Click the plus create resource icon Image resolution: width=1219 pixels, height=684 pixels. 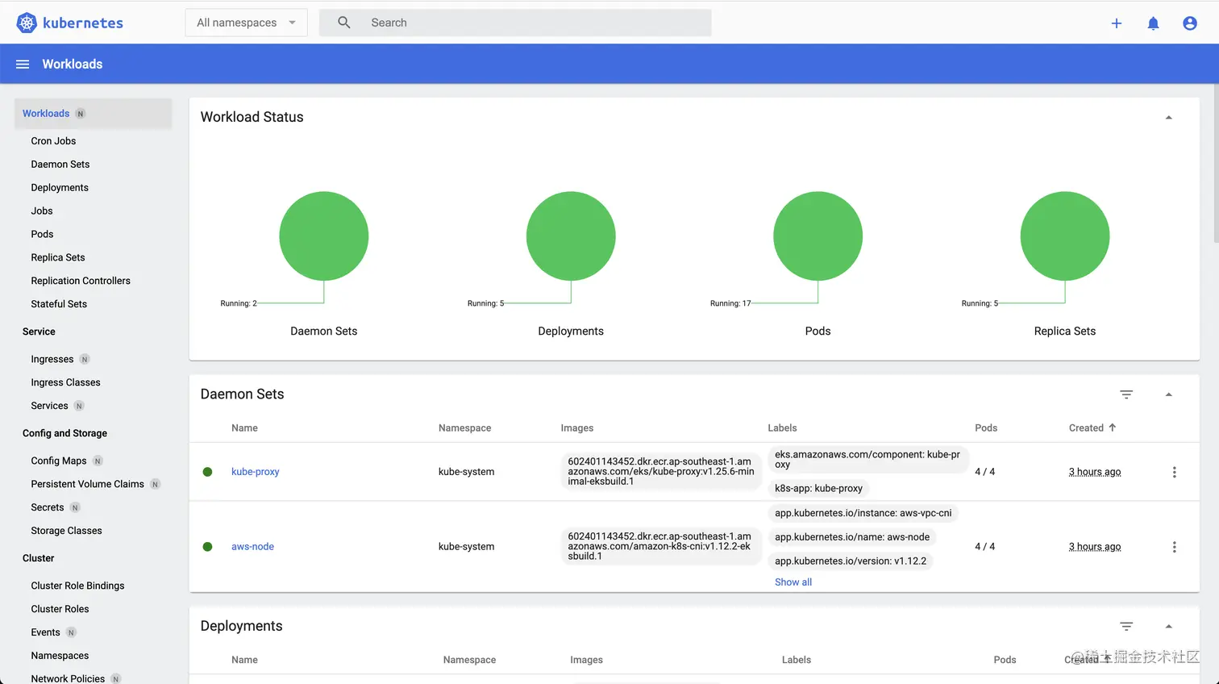1117,23
